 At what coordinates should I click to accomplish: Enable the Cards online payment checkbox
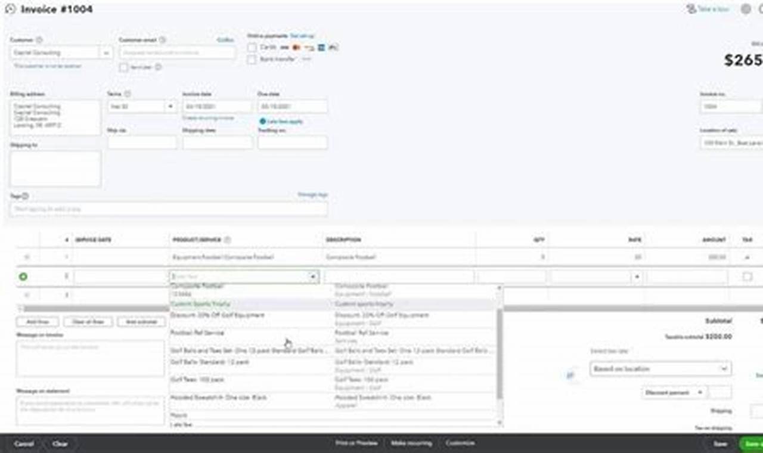(252, 47)
